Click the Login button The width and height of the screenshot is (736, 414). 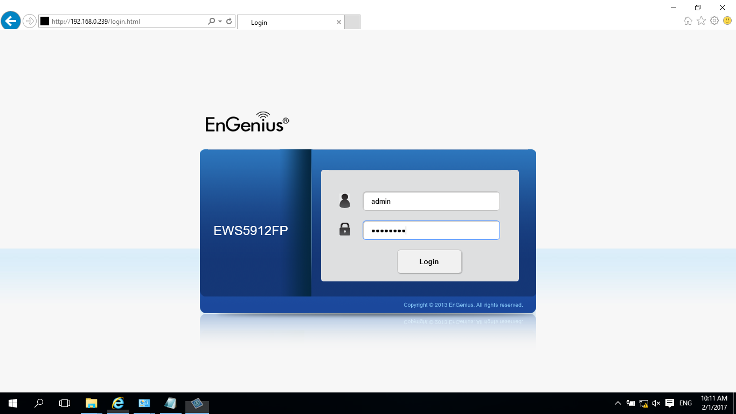coord(429,261)
